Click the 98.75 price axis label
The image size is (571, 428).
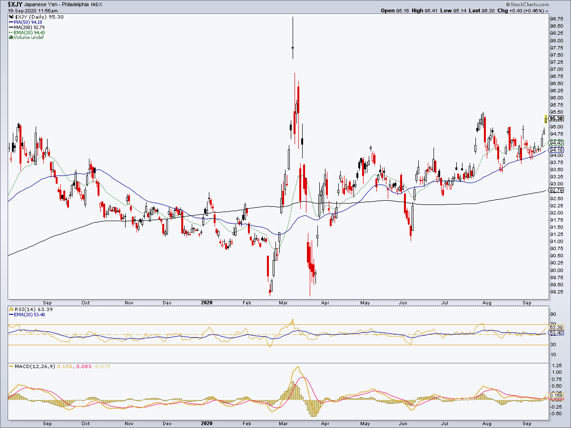point(556,19)
